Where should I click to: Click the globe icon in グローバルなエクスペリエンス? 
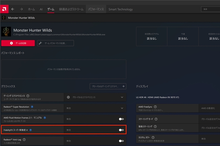(x=68, y=97)
